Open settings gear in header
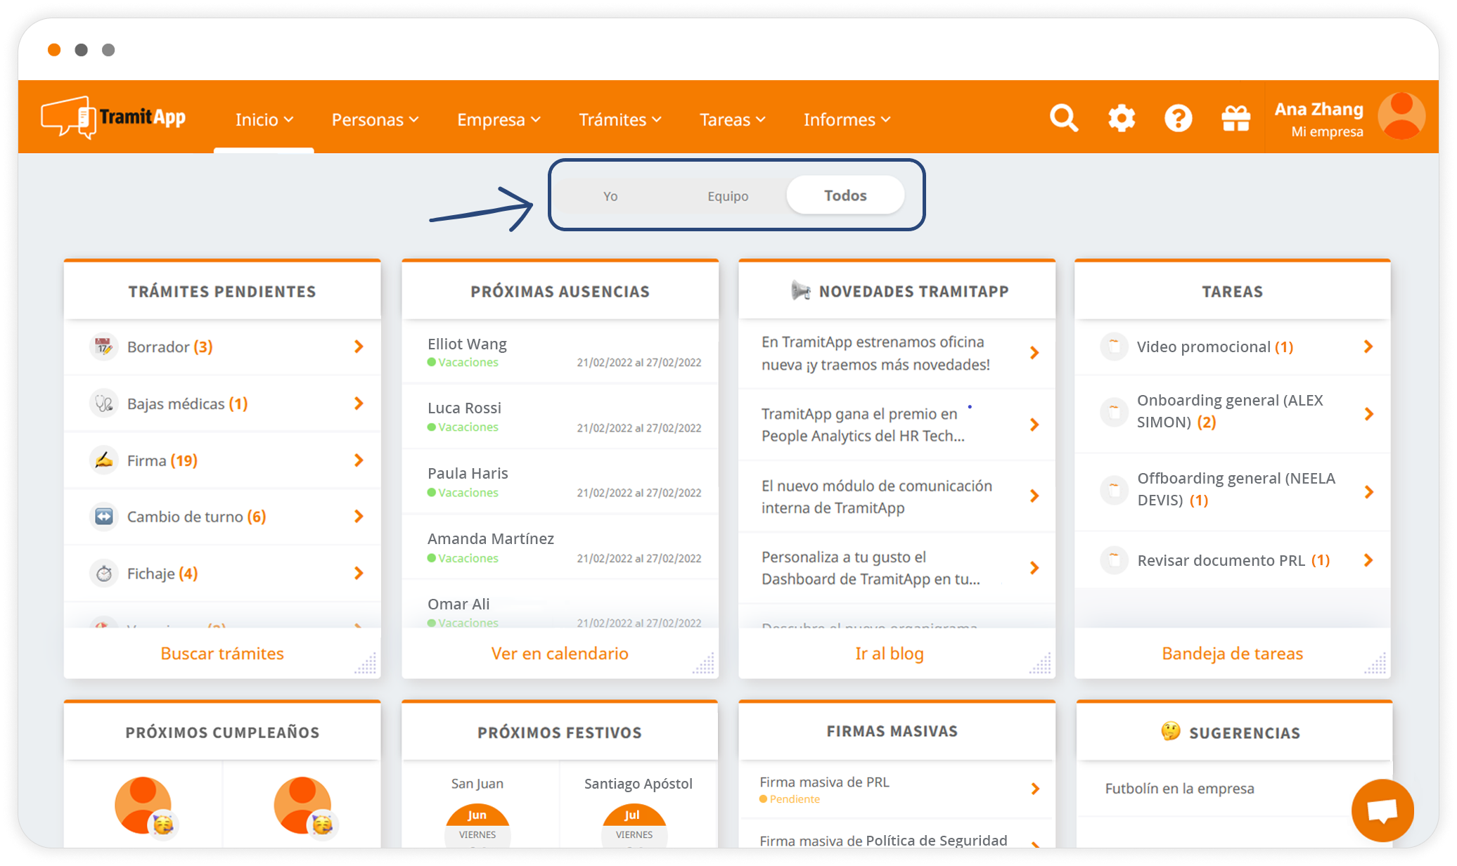This screenshot has height=866, width=1457. 1121,118
